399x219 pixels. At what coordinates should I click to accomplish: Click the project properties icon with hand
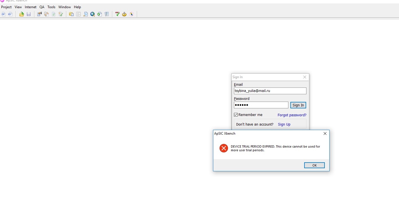(40, 14)
